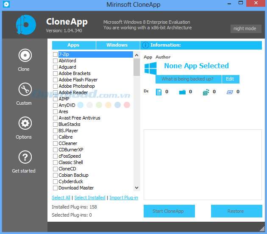This screenshot has width=267, height=234.
Task: Open the Clone section icon
Action: 25,56
